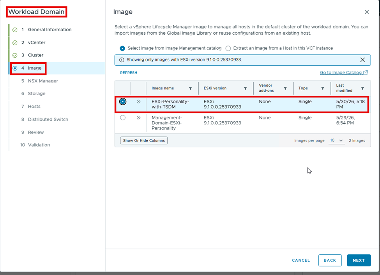Click the 5/29/26, 6:54 PM date cell
The image size is (380, 275).
pyautogui.click(x=345, y=120)
